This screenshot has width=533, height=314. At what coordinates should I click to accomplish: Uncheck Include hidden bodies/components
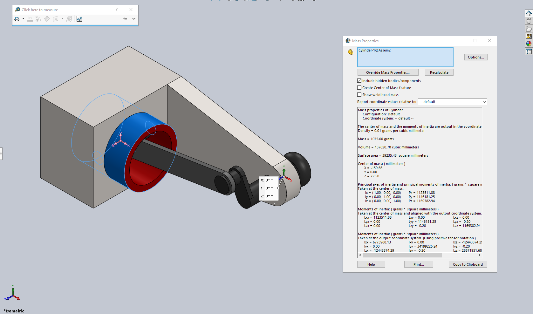(359, 81)
